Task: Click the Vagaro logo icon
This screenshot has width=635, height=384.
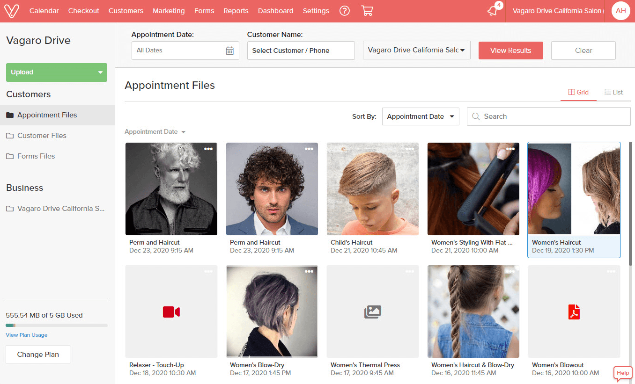Action: point(11,11)
